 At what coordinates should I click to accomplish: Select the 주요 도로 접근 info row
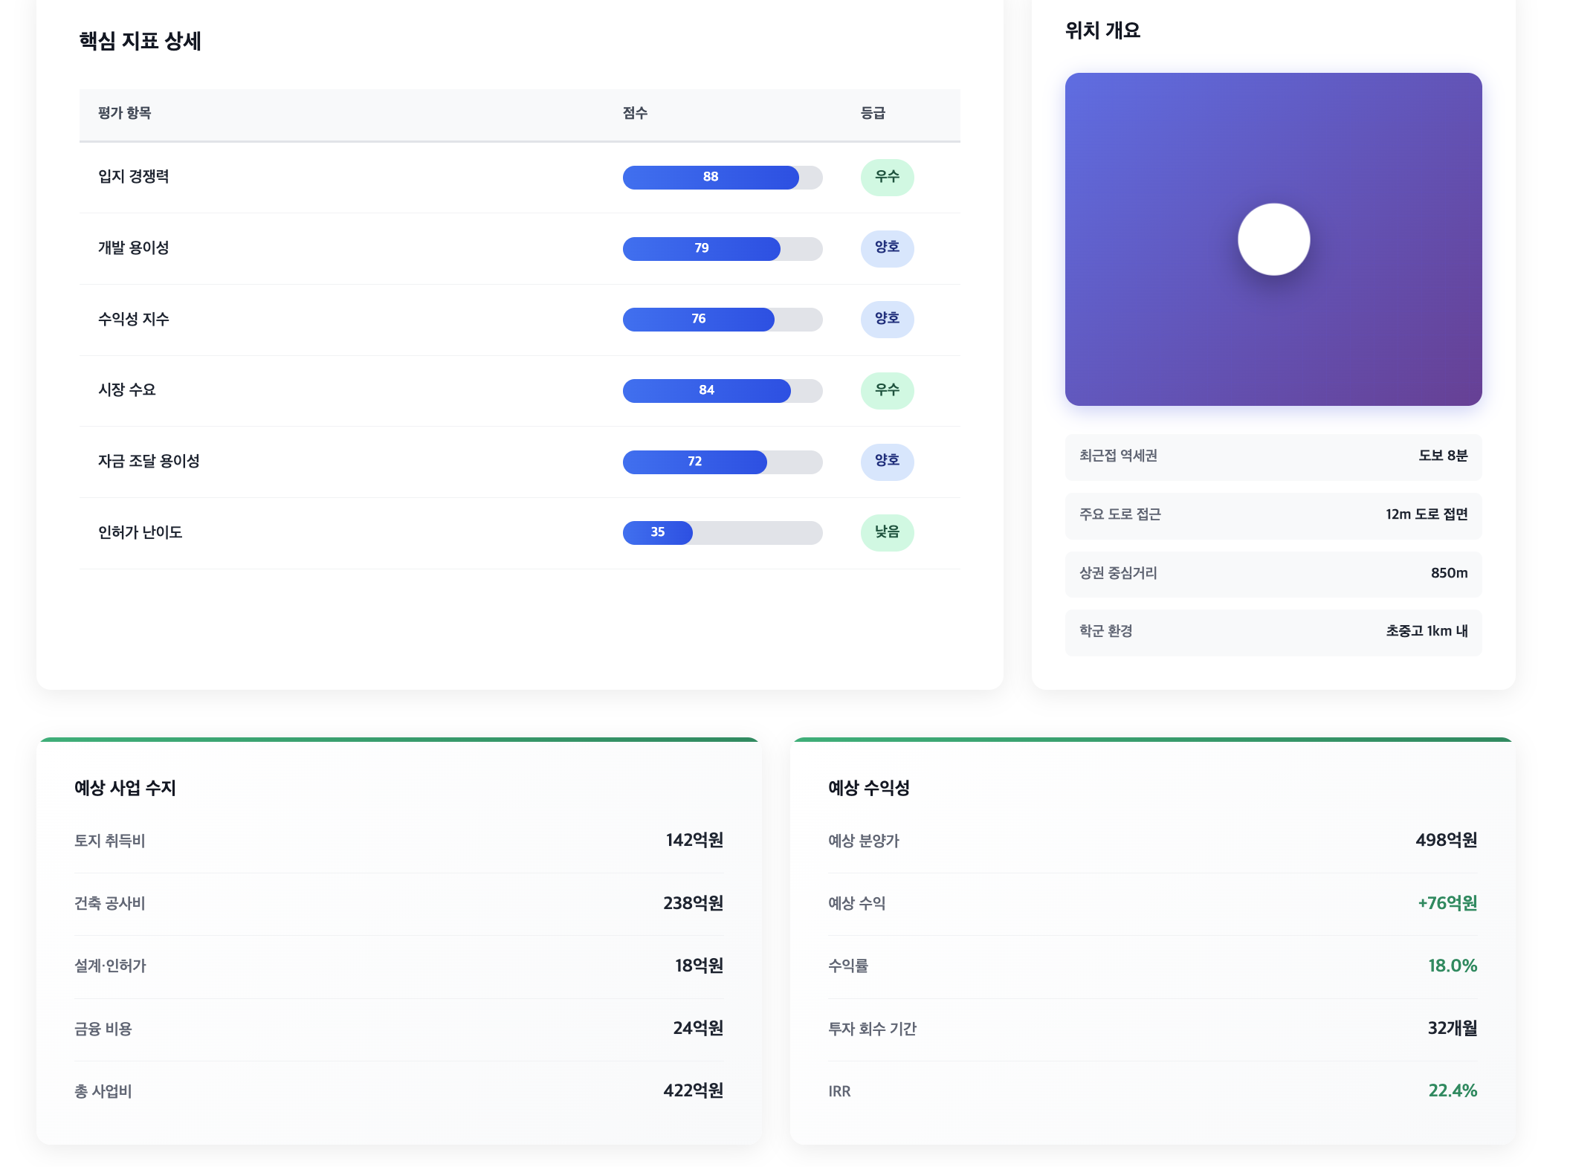1273,514
